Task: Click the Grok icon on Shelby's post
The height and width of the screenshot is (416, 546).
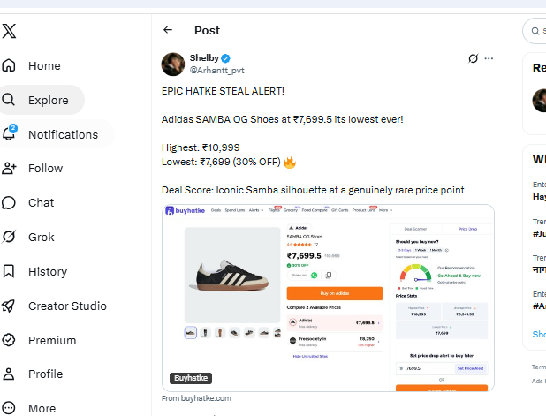Action: point(473,58)
